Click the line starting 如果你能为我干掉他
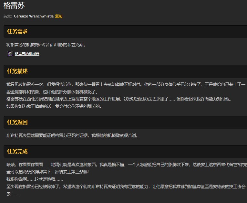The image size is (247, 203). pyautogui.click(x=54, y=106)
